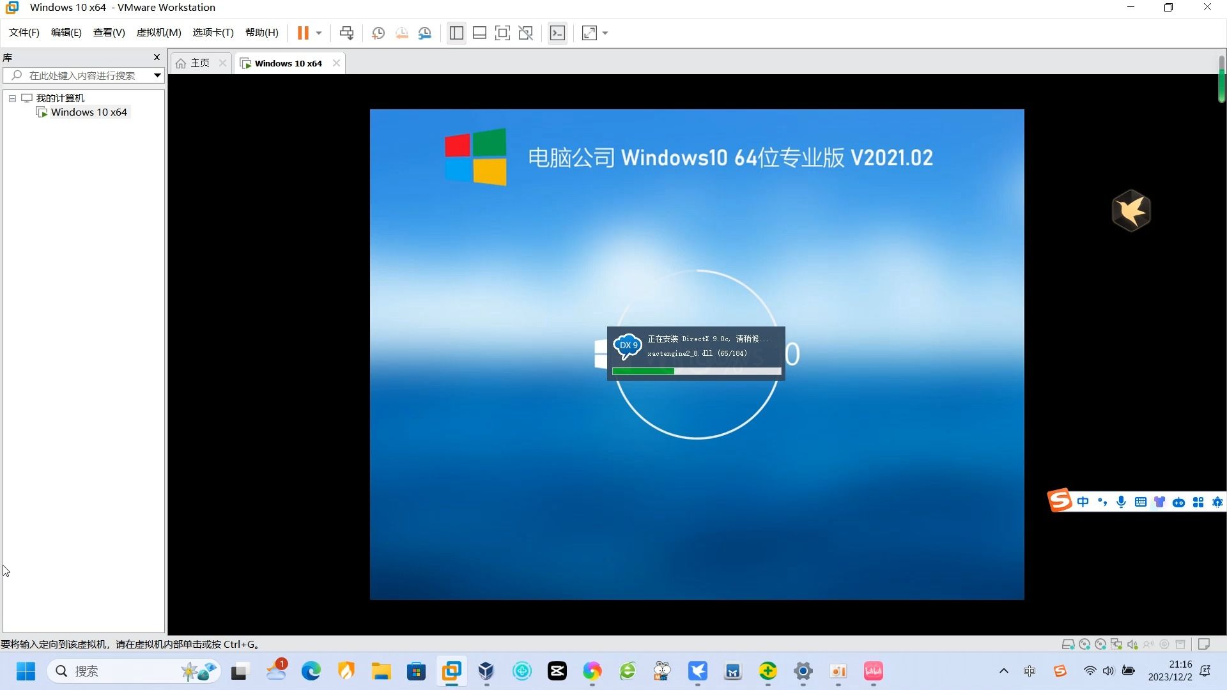This screenshot has width=1227, height=690.
Task: Send Ctrl+Alt+Del to the virtual machine
Action: pyautogui.click(x=346, y=33)
